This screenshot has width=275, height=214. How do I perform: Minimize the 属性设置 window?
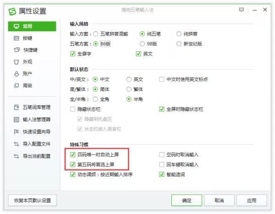click(x=255, y=10)
